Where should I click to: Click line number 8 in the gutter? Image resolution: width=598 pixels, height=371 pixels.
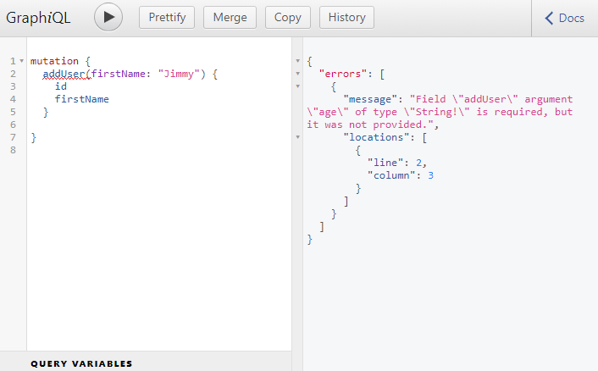coord(12,150)
